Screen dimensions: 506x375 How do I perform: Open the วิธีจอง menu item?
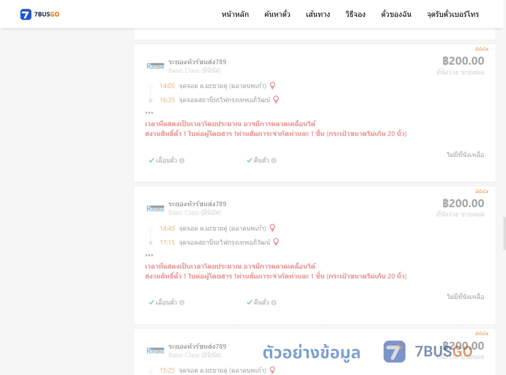point(355,15)
